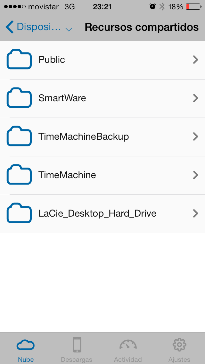The width and height of the screenshot is (205, 364).
Task: Tap the TimeMachineBackup folder icon
Action: [19, 136]
